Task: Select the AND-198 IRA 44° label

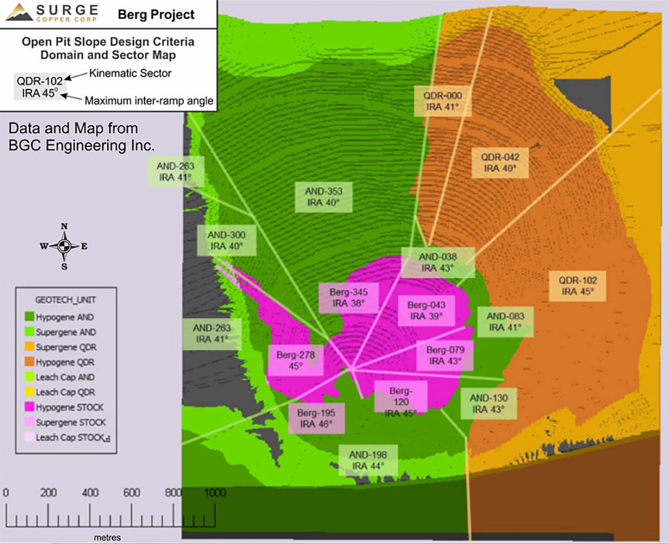Action: 368,460
